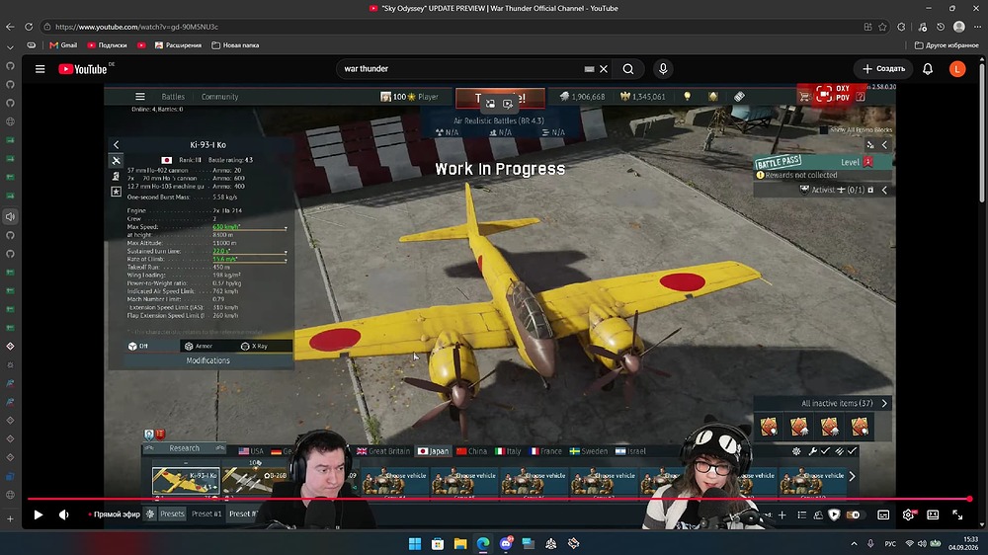The image size is (988, 555).
Task: Open the Modifications button
Action: tap(207, 360)
